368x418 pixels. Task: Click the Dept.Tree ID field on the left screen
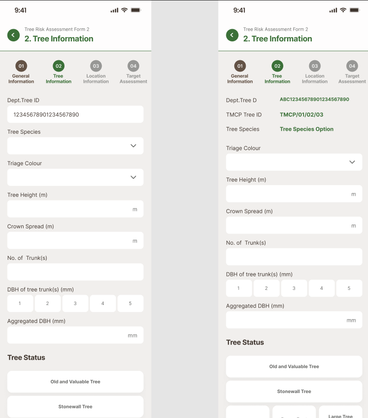coord(75,114)
